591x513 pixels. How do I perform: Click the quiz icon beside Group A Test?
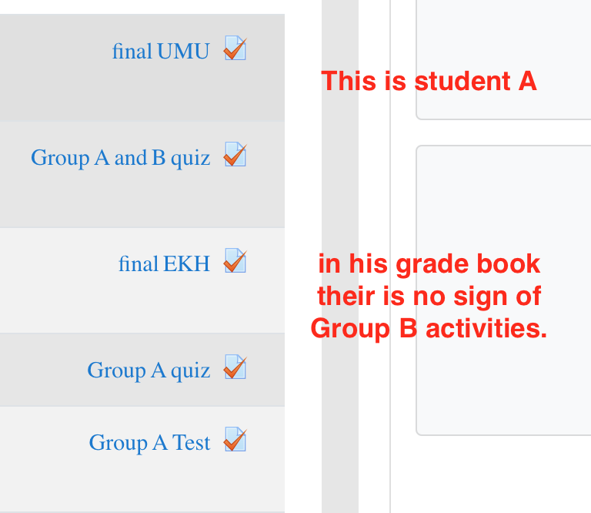point(235,441)
